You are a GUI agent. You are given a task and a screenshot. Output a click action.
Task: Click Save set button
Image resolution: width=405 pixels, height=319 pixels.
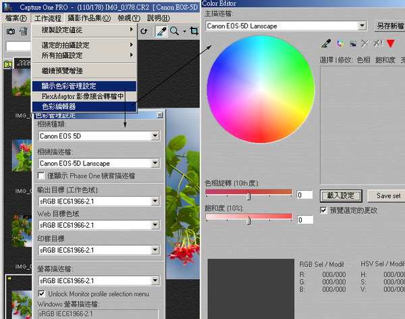click(x=386, y=195)
